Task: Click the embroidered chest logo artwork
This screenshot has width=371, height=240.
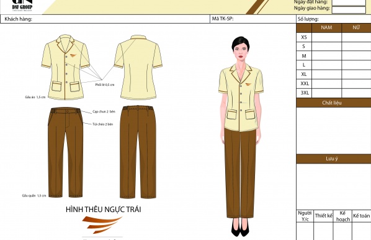Action: (x=102, y=224)
